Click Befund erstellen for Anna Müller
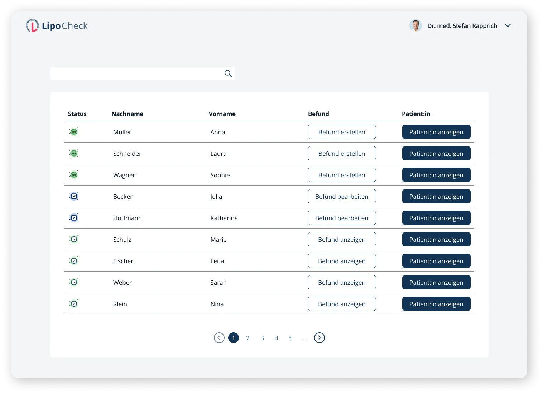543x394 pixels. [x=341, y=132]
